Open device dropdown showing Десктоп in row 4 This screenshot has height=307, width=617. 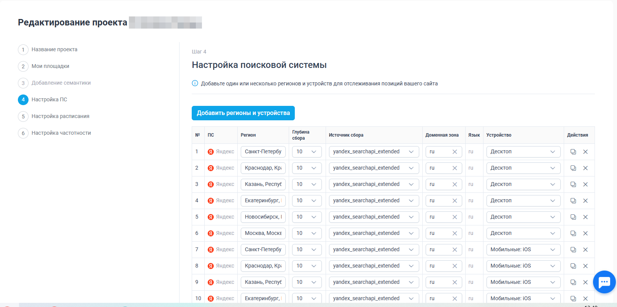tap(523, 201)
